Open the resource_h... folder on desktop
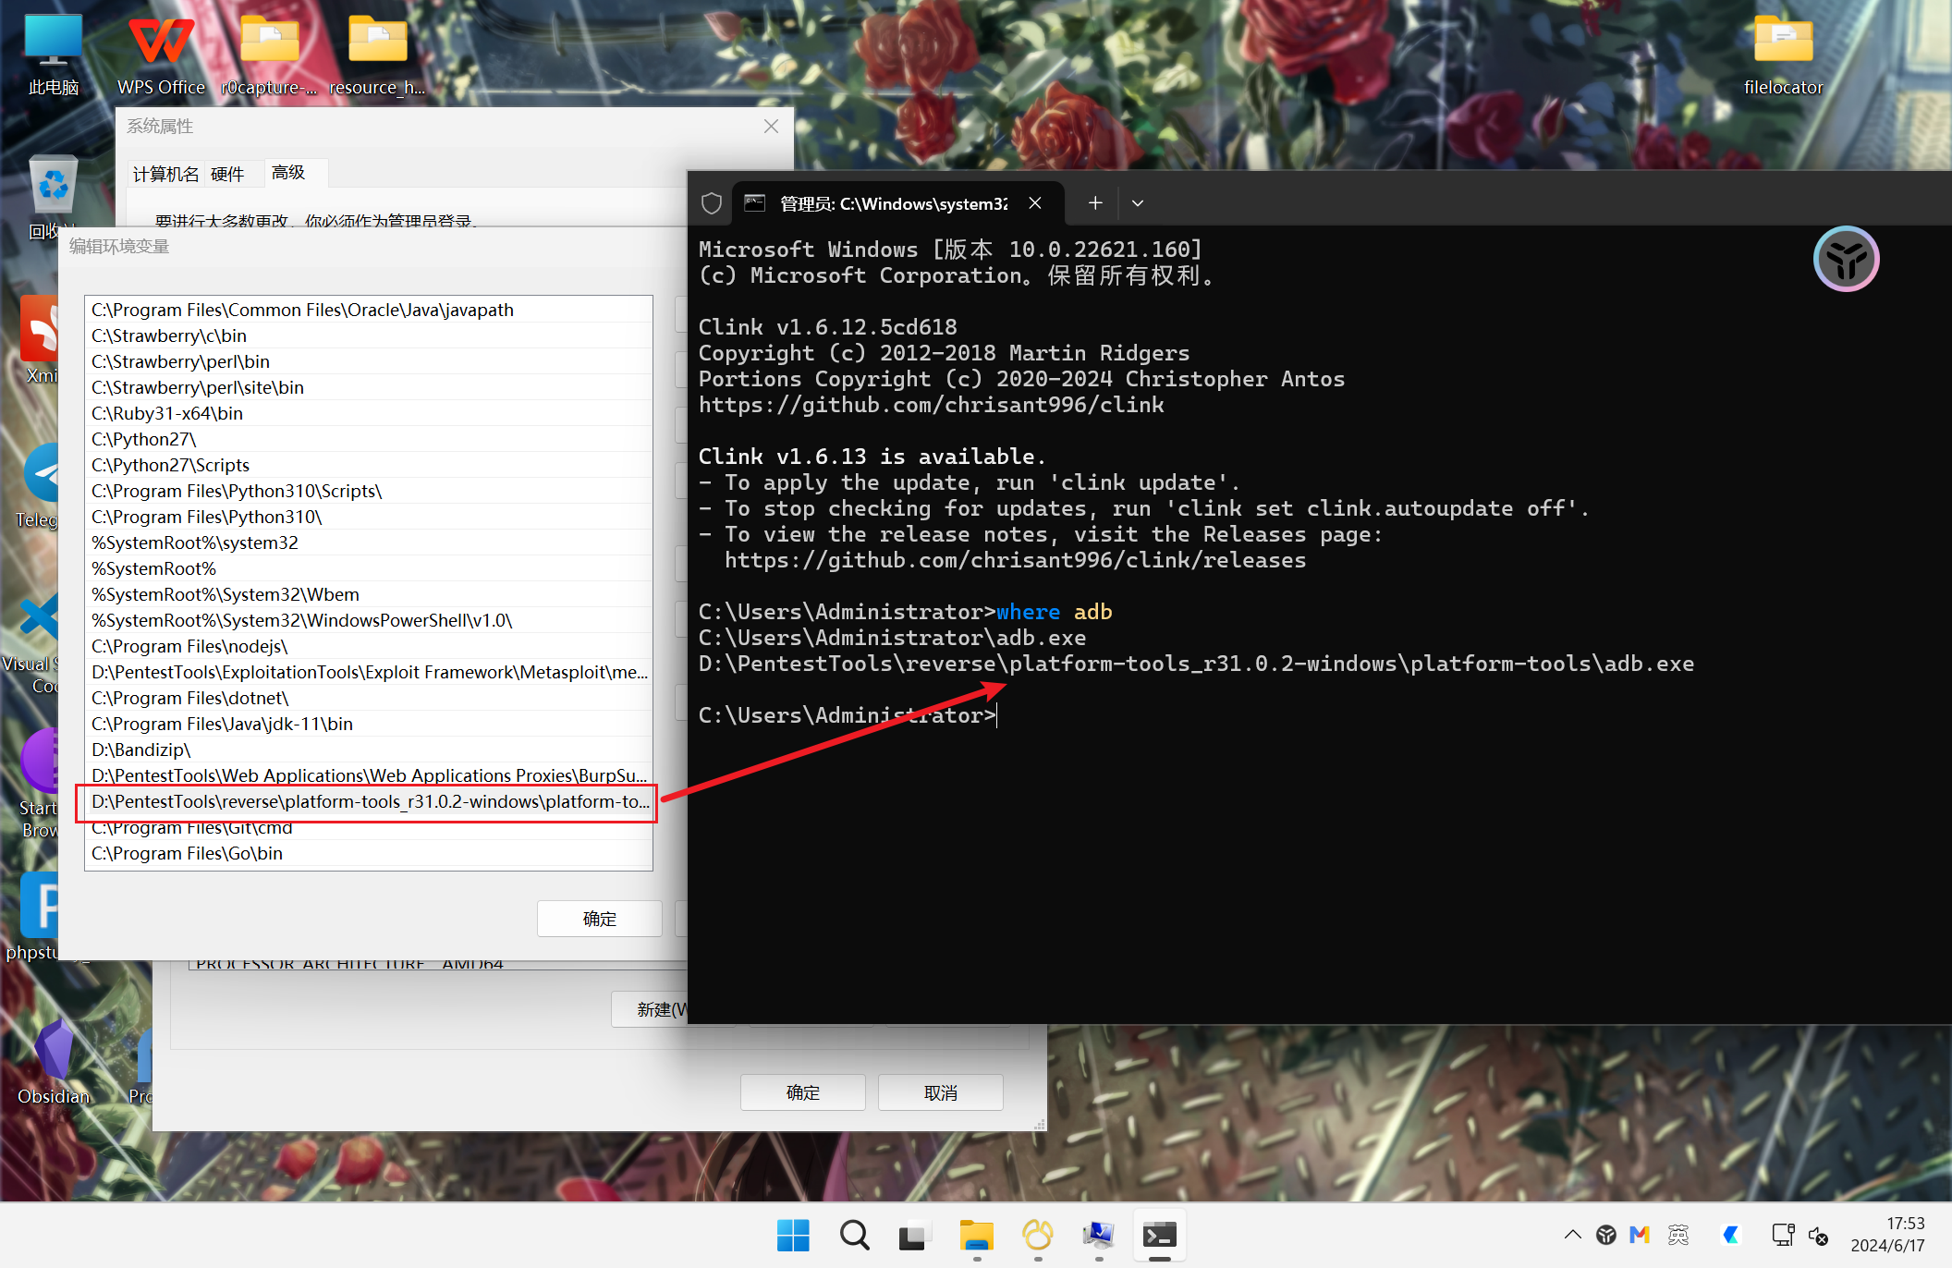1952x1268 pixels. pyautogui.click(x=377, y=54)
